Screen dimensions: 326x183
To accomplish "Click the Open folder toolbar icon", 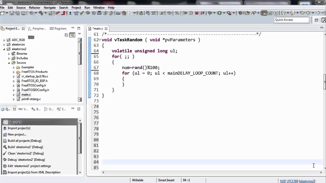I will click(247, 13).
